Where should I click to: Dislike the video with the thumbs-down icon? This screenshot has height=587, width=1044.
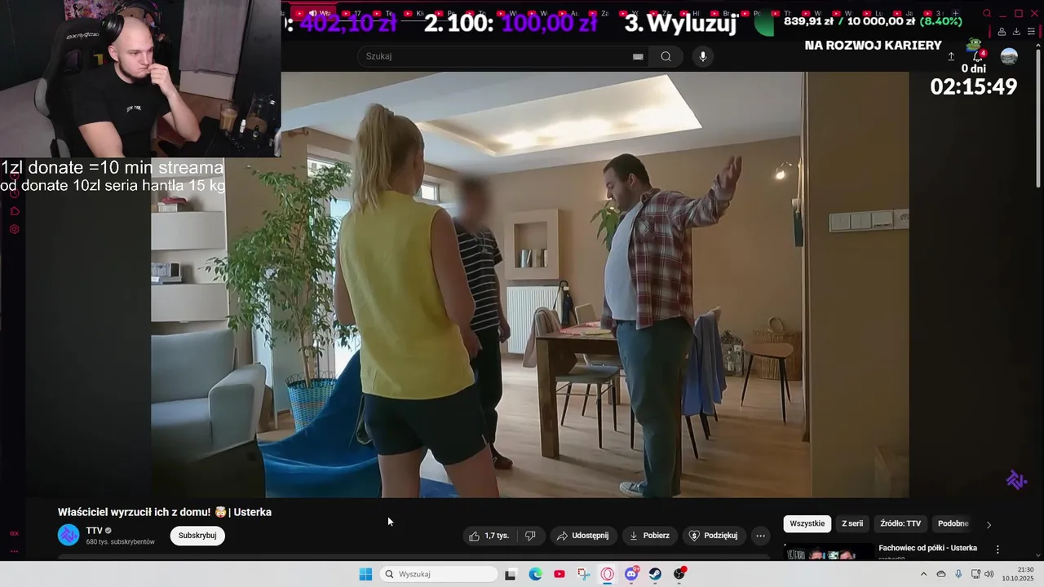[530, 536]
